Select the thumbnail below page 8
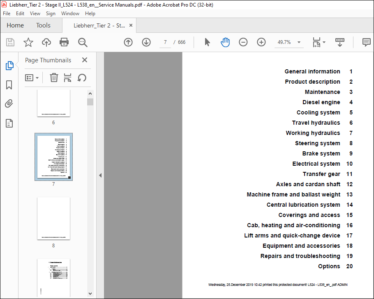Viewport: 374px width, 299px height. [x=53, y=278]
